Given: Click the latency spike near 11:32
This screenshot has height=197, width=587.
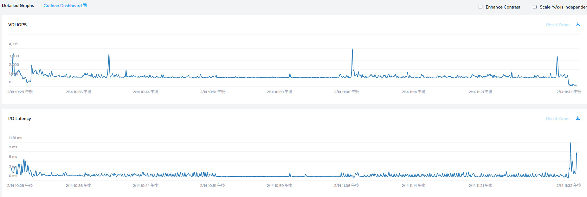Looking at the screenshot, I should [571, 144].
